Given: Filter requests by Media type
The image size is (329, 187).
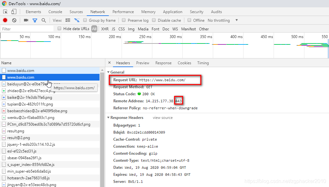Looking at the screenshot, I should tap(143, 29).
